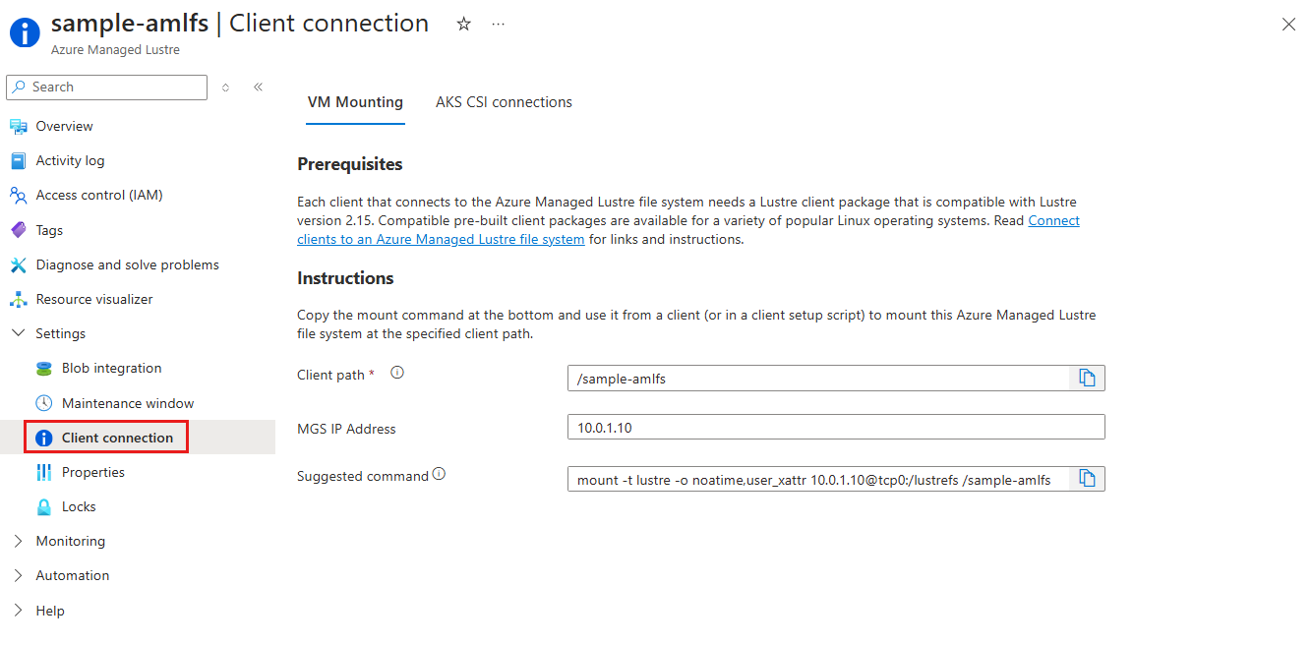Favorite this resource with the star icon

coord(462,24)
